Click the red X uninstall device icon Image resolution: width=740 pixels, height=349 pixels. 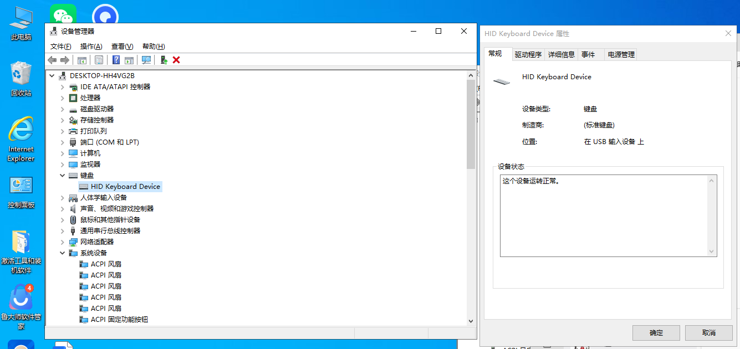pyautogui.click(x=176, y=60)
